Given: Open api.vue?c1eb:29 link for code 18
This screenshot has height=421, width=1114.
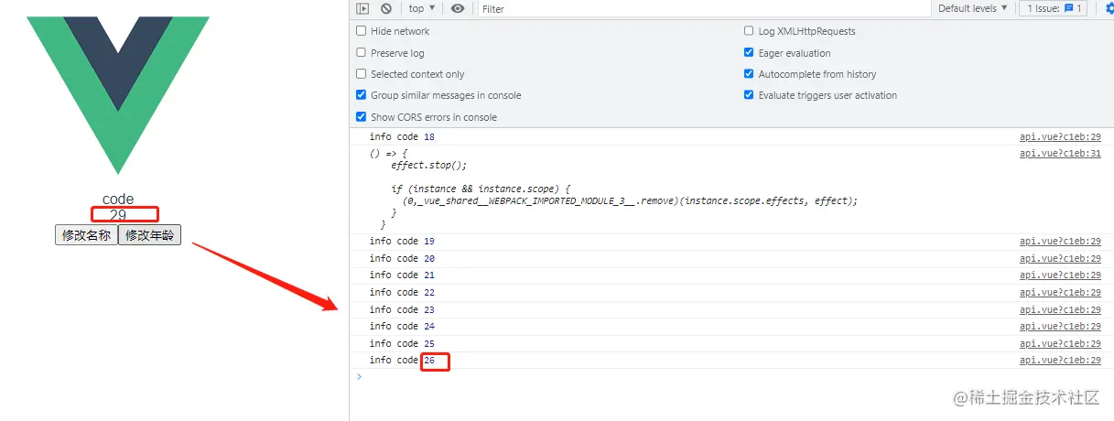Looking at the screenshot, I should [1060, 137].
